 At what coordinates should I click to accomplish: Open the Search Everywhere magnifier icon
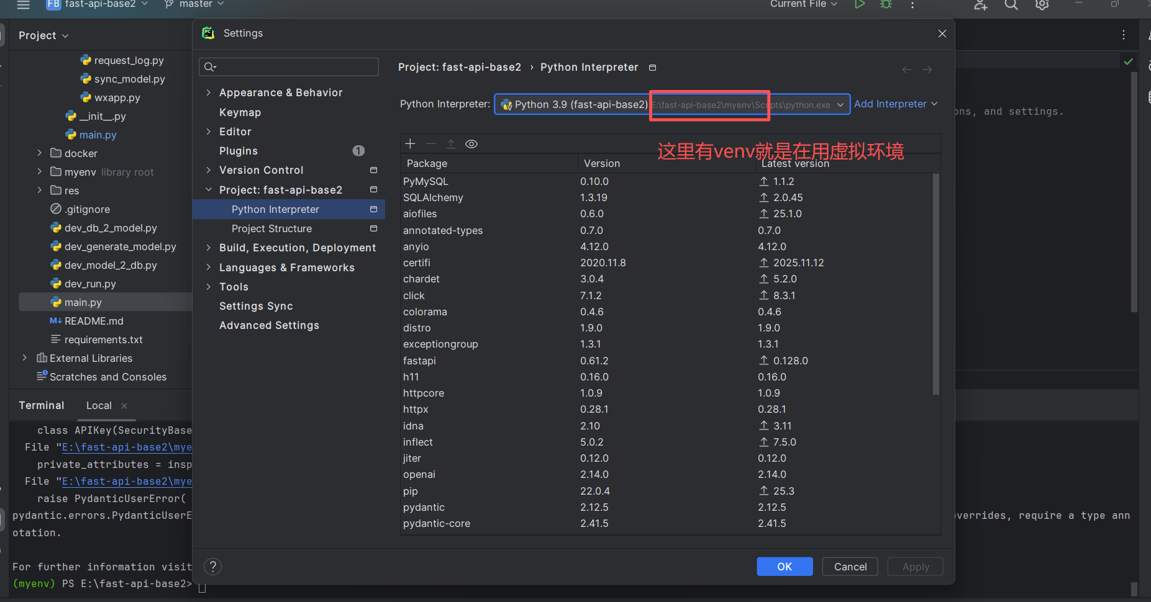1011,4
